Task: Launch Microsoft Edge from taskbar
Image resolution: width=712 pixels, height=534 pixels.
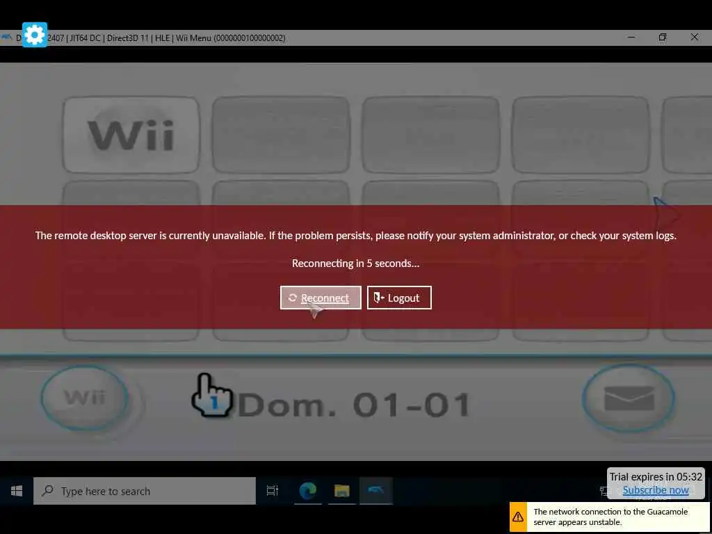Action: [308, 491]
